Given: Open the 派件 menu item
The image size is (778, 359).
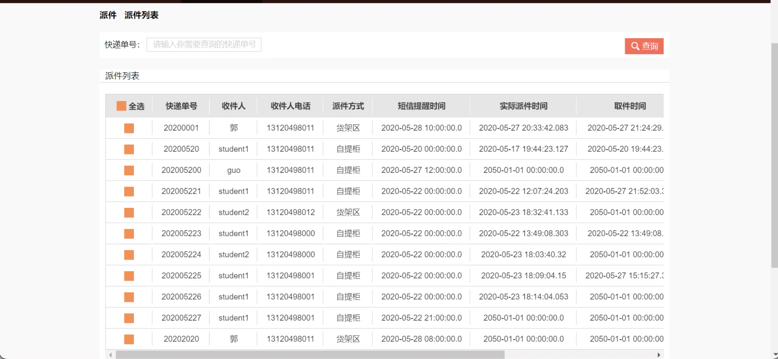Looking at the screenshot, I should point(108,15).
